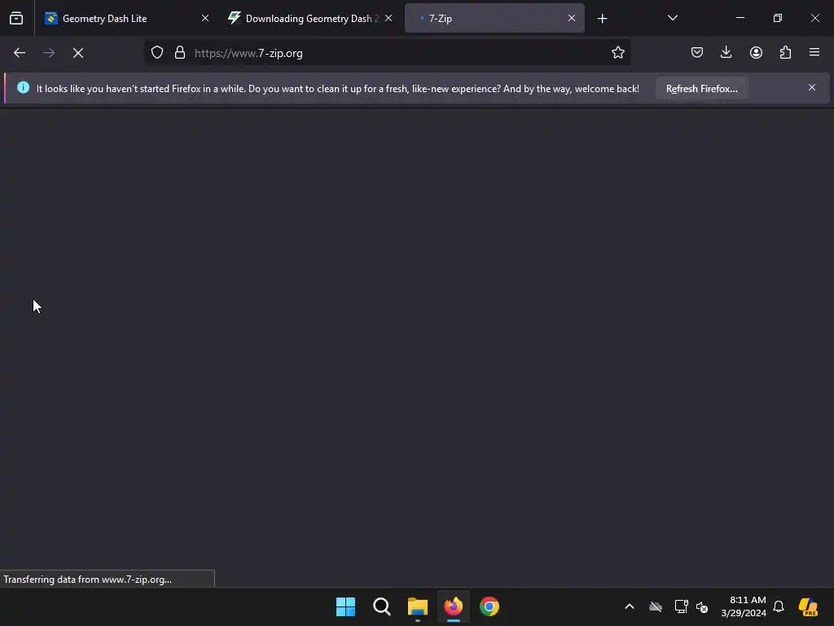Open the Windows Start menu
This screenshot has height=626, width=834.
[345, 606]
